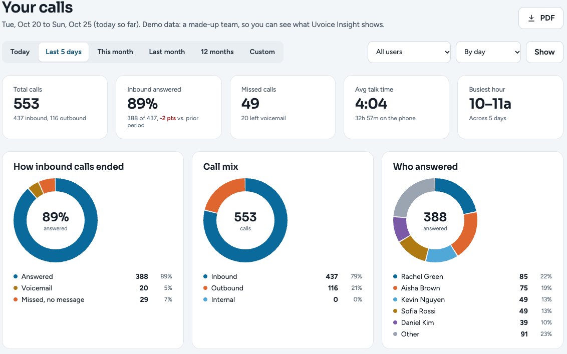Click the 'Across 5 days' subtext
567x354 pixels.
tap(487, 118)
